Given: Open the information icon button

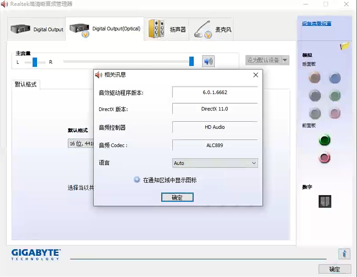Looking at the screenshot, I should (344, 254).
